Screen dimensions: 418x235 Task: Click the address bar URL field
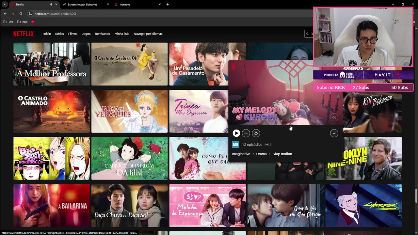[170, 14]
